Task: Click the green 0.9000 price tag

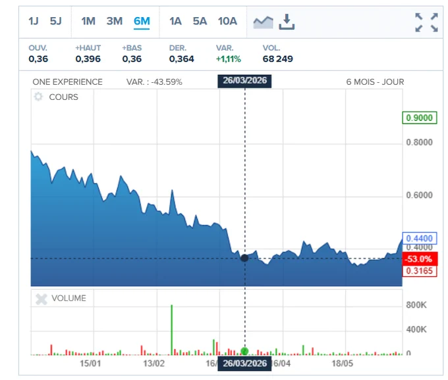Action: pos(420,118)
